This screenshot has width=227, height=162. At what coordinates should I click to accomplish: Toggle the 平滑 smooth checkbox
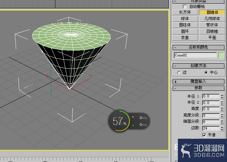click(204, 135)
